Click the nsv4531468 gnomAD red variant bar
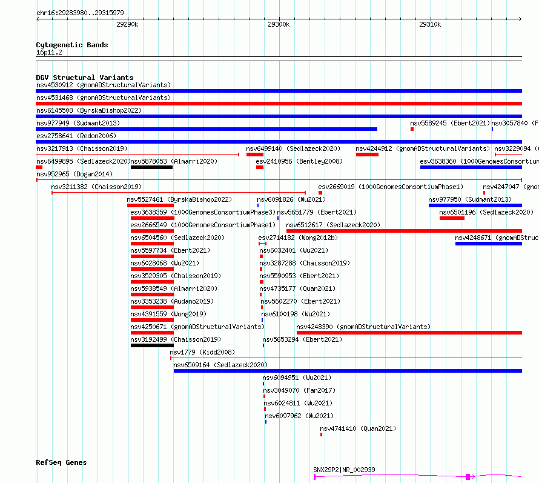Screen dimensions: 539x483 (x=279, y=104)
